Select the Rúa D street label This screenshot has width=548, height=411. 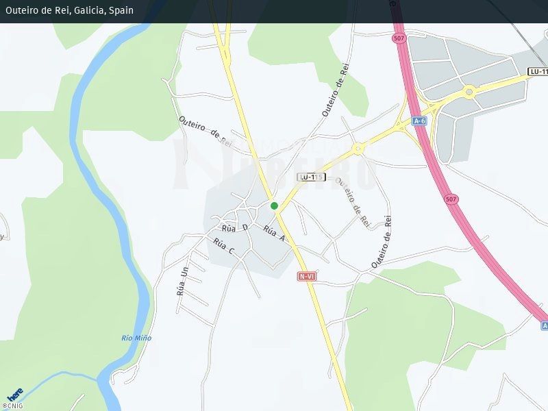click(x=234, y=227)
